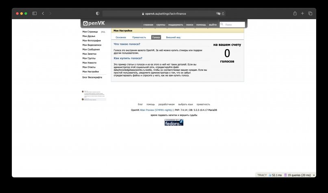Viewport: 328px width, 193px height.
Task: Click the Как купить голоса? heading
Action: (x=128, y=59)
